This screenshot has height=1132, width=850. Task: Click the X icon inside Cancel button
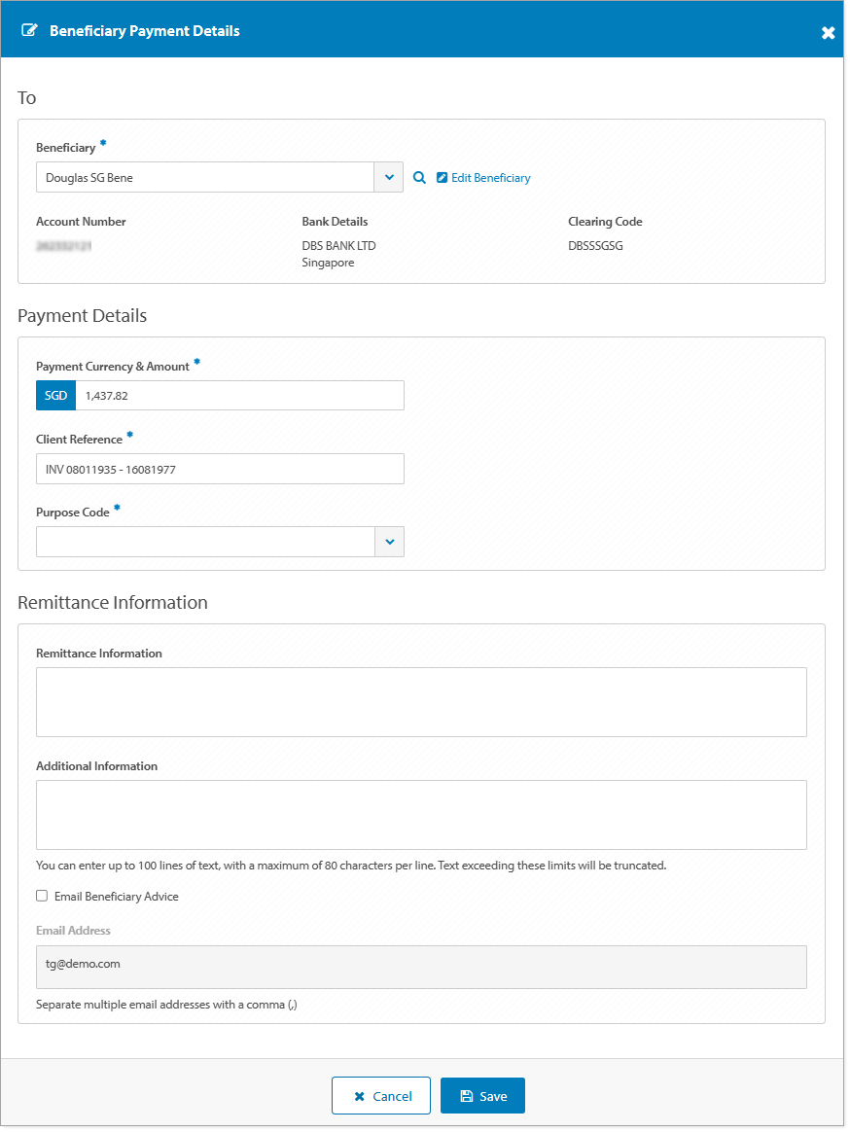point(359,1095)
